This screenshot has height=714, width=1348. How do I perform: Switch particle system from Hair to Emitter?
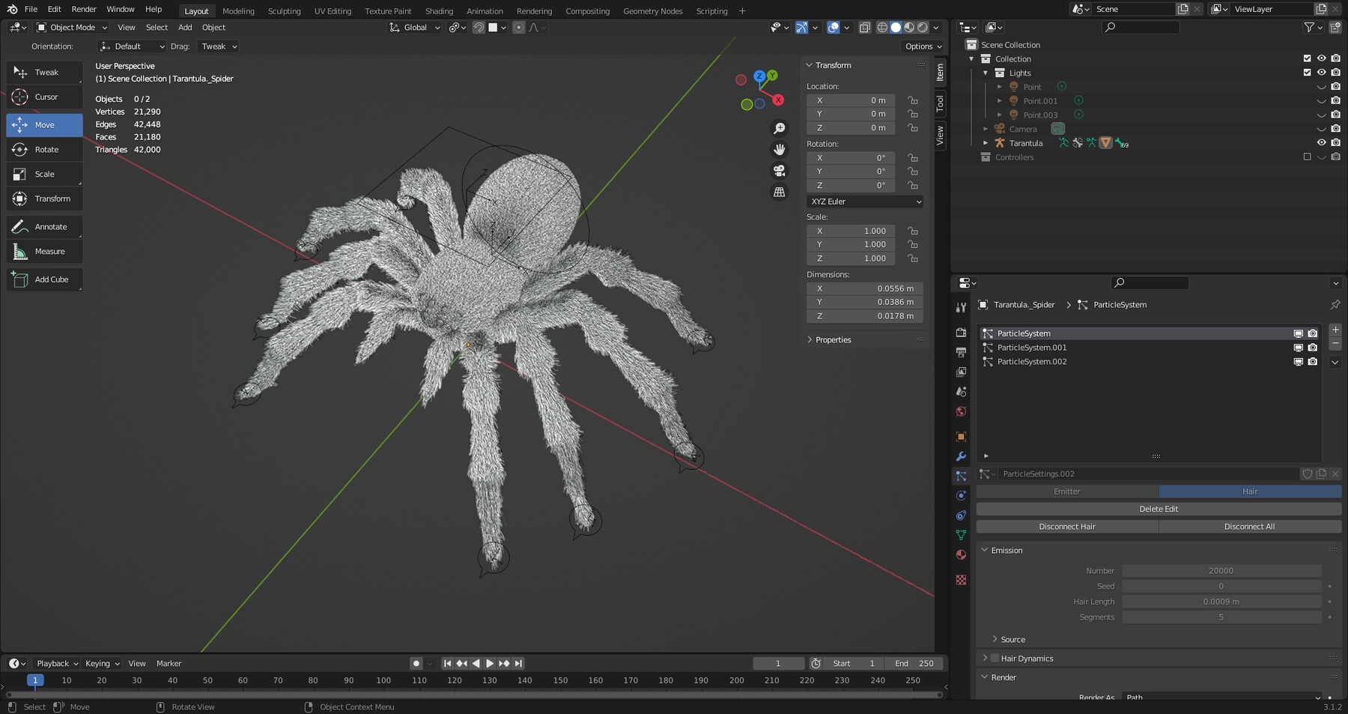click(x=1066, y=491)
